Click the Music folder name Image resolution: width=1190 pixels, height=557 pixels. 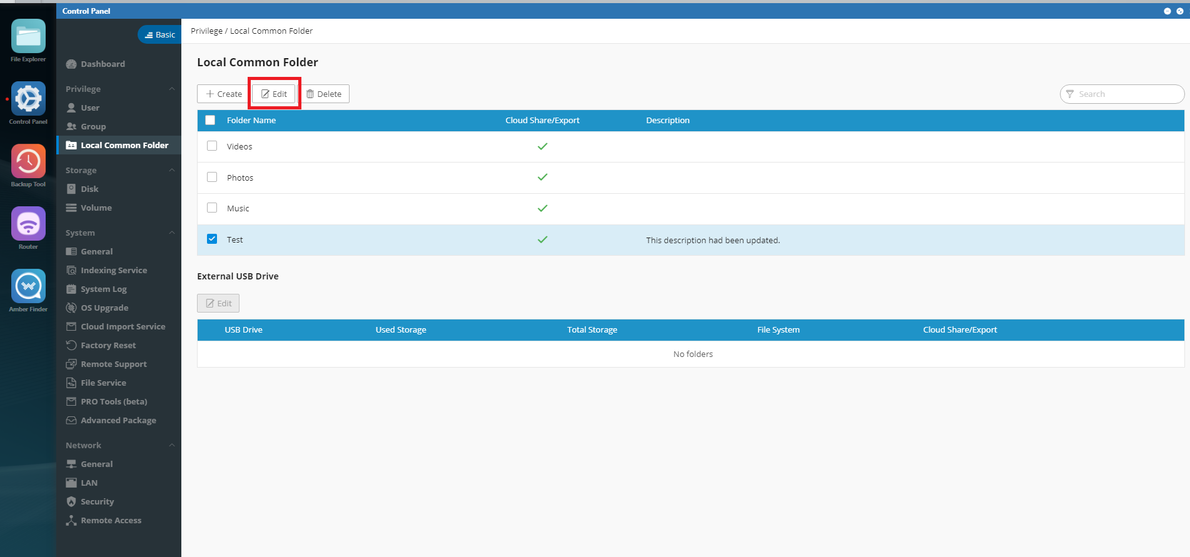238,208
